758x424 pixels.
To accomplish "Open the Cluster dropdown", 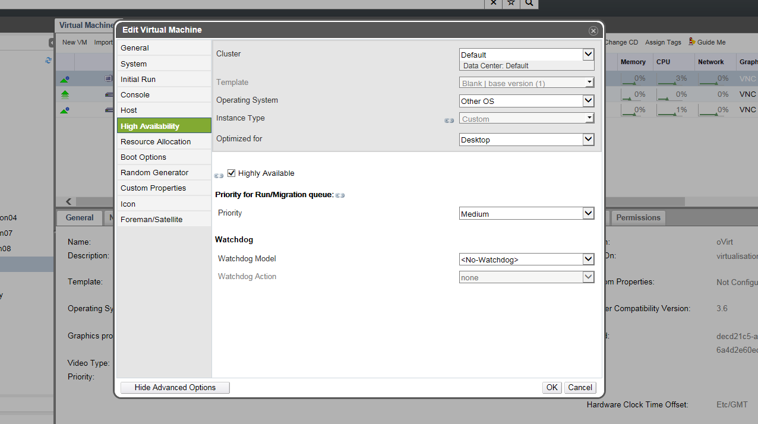I will pyautogui.click(x=526, y=55).
